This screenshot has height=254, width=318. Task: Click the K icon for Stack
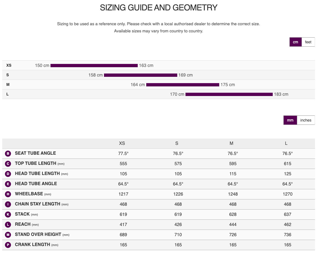pos(8,214)
